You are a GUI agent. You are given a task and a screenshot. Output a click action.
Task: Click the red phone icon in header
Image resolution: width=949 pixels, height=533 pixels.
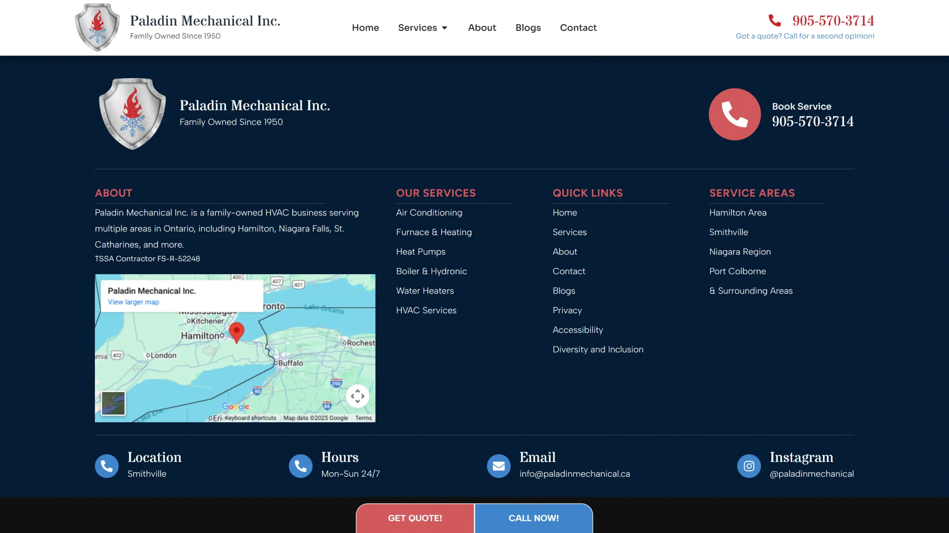pos(775,20)
